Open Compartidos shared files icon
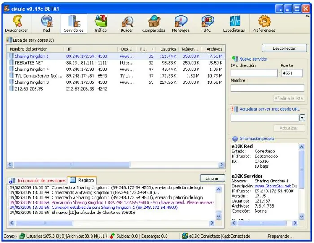The image size is (314, 243). point(153,24)
